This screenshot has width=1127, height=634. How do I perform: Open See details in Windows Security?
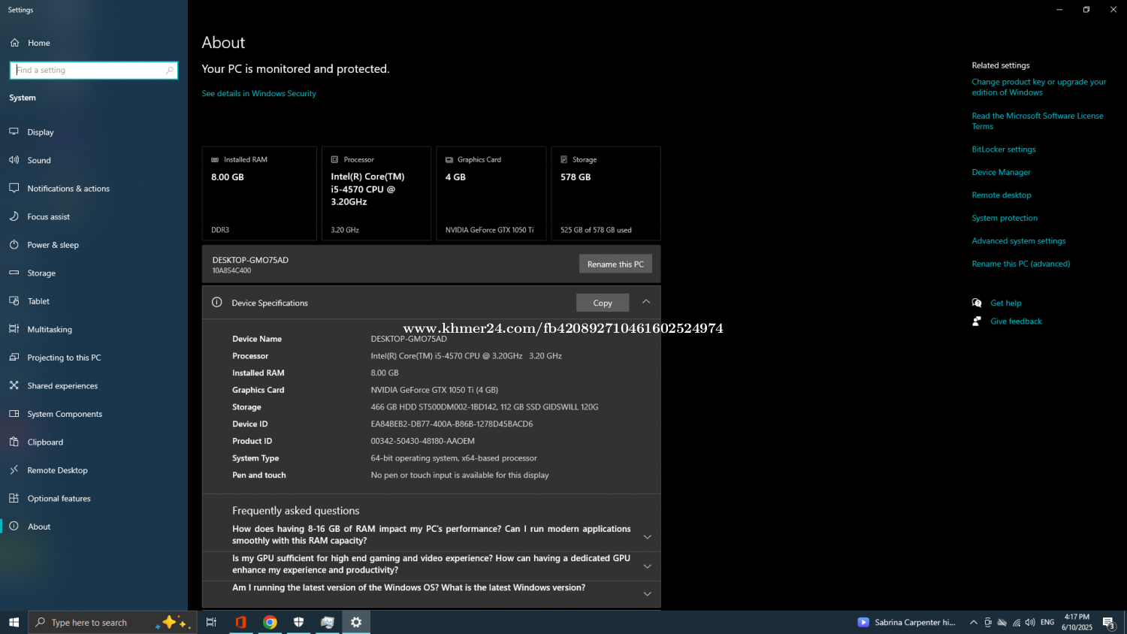259,93
